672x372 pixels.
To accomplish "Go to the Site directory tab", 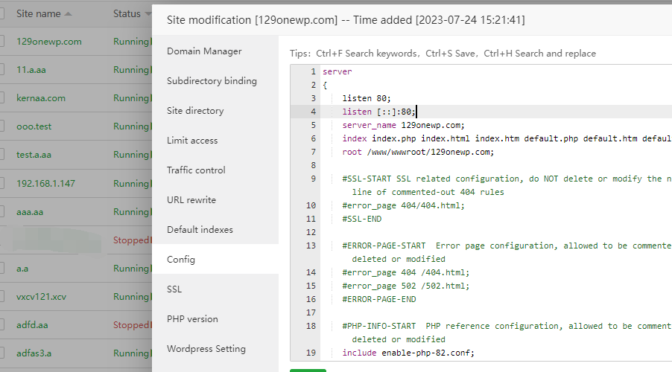I will 195,111.
